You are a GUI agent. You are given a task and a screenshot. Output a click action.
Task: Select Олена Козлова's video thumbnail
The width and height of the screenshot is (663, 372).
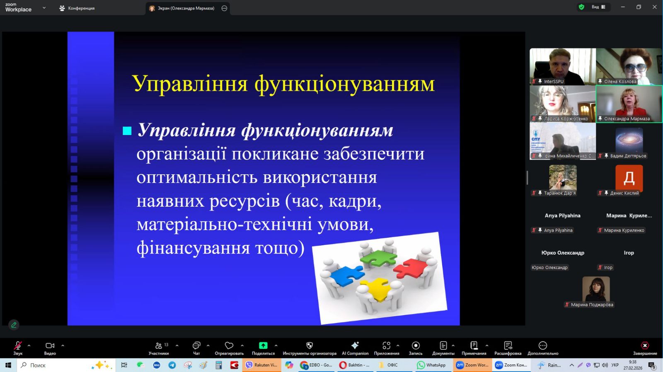click(629, 66)
